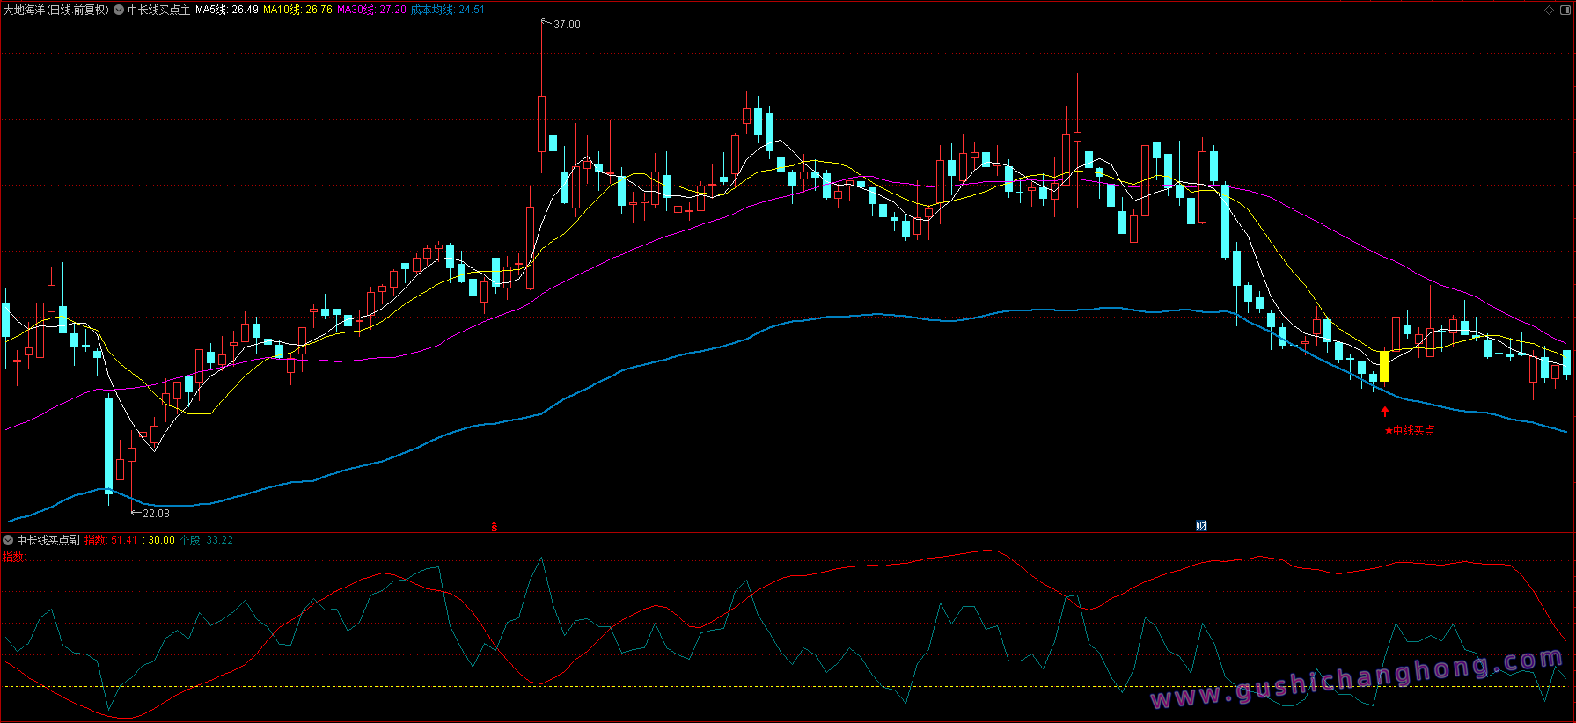Click the red 中线买点 up-arrow signal
1576x723 pixels.
point(1385,412)
